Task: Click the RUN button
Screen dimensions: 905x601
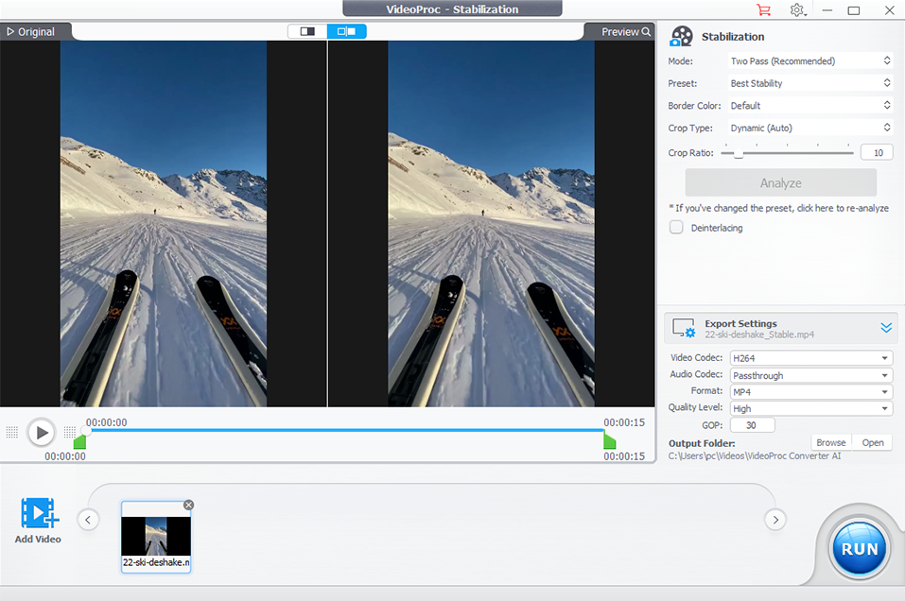Action: click(x=859, y=549)
